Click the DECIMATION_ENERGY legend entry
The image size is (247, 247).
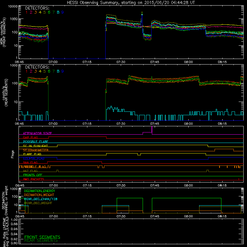(x=40, y=191)
